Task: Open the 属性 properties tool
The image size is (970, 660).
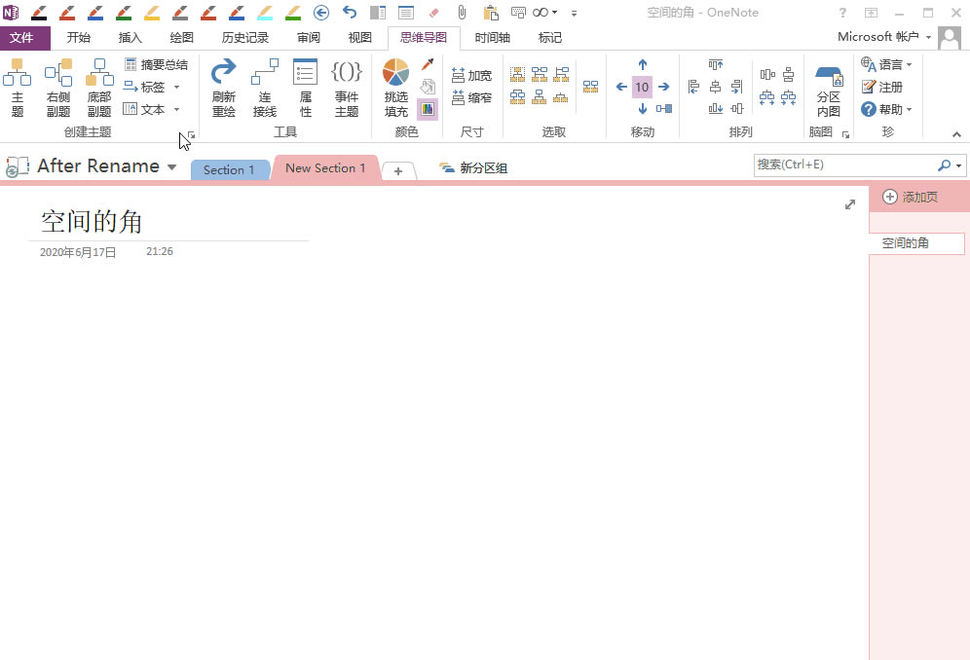Action: (x=305, y=86)
